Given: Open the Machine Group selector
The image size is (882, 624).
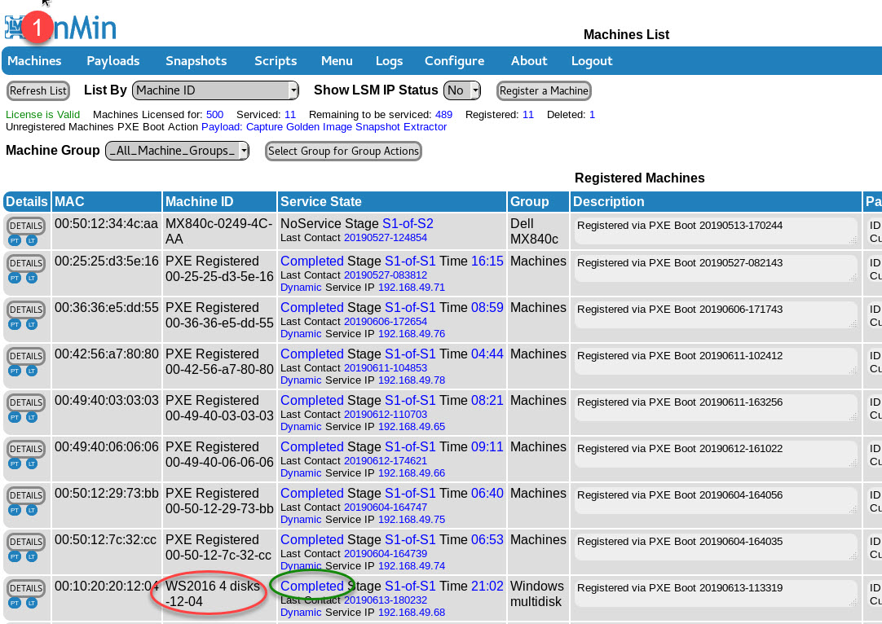Looking at the screenshot, I should pyautogui.click(x=177, y=151).
